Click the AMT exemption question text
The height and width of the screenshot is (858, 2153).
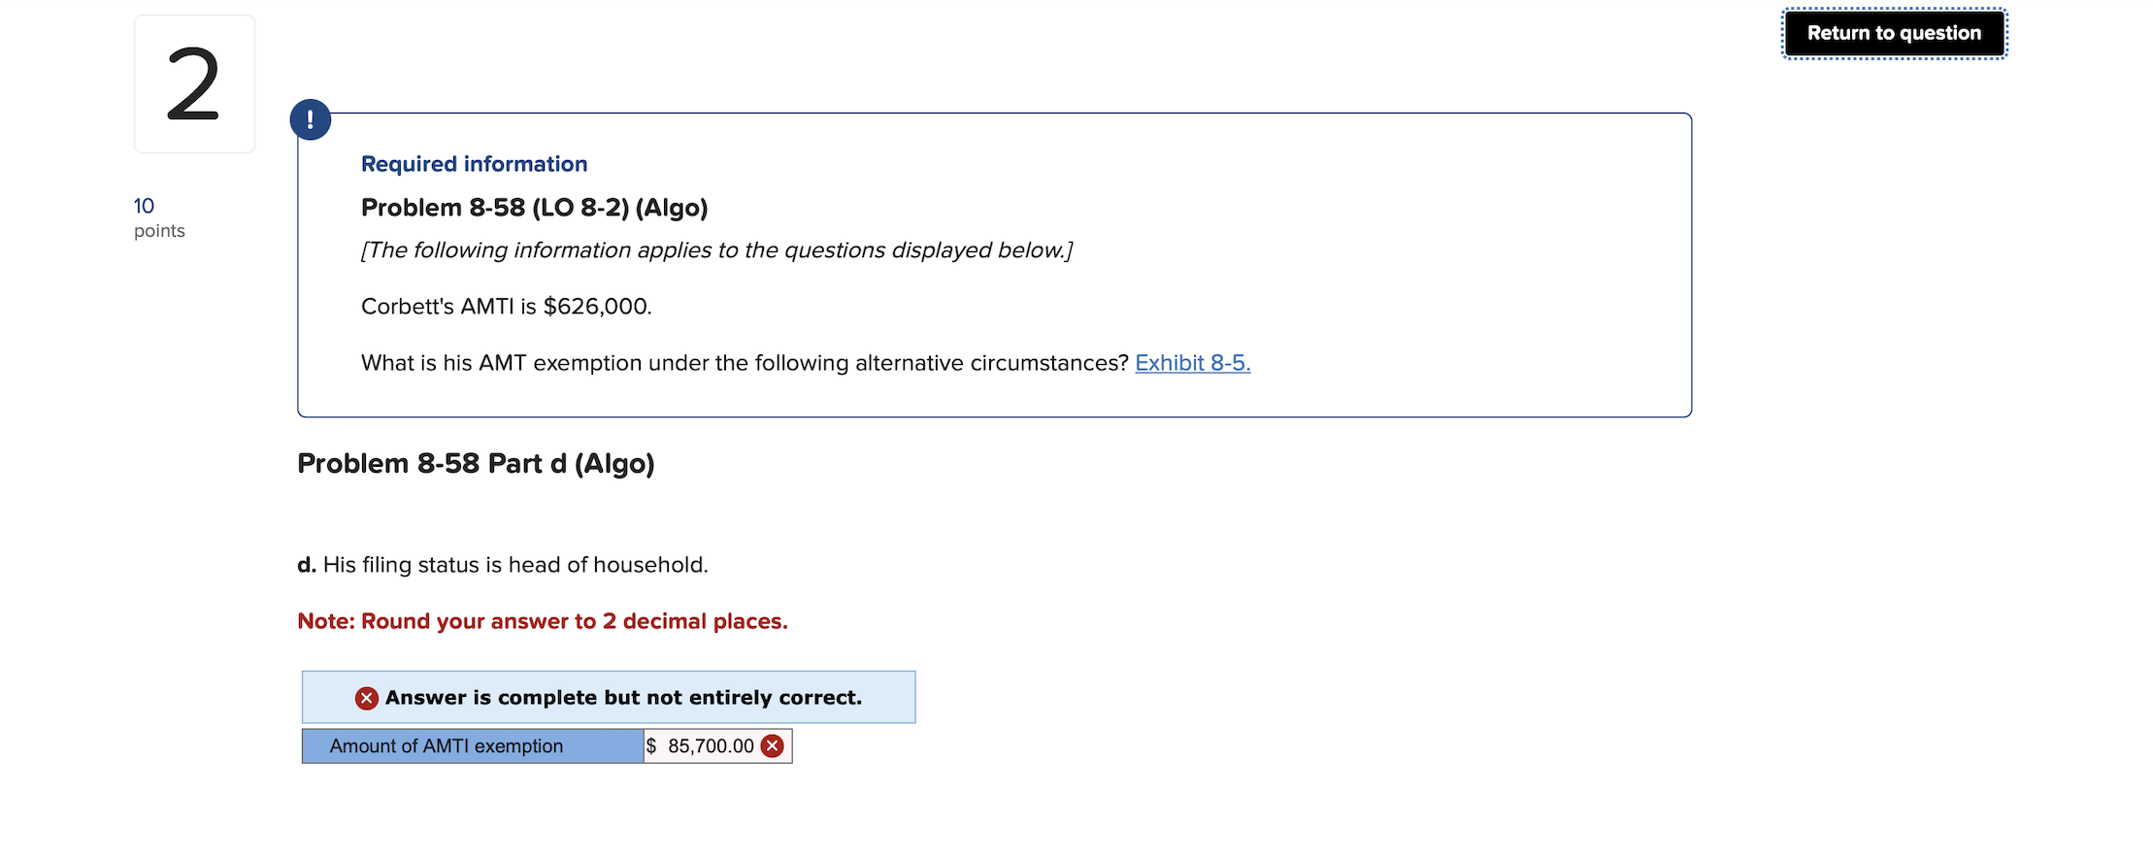click(743, 363)
